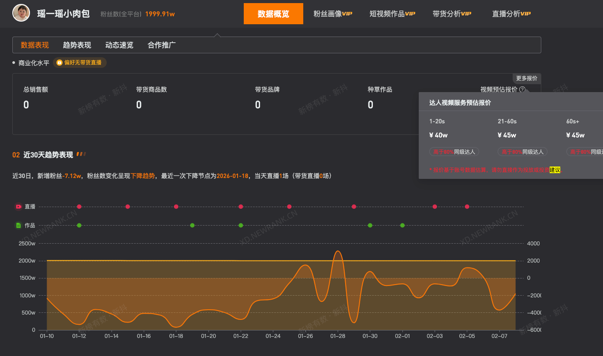
Task: Click the 直播 camera legend icon
Action: tap(19, 206)
